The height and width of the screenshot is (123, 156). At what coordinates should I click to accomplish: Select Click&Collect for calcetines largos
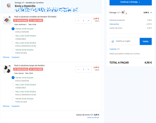13,85
